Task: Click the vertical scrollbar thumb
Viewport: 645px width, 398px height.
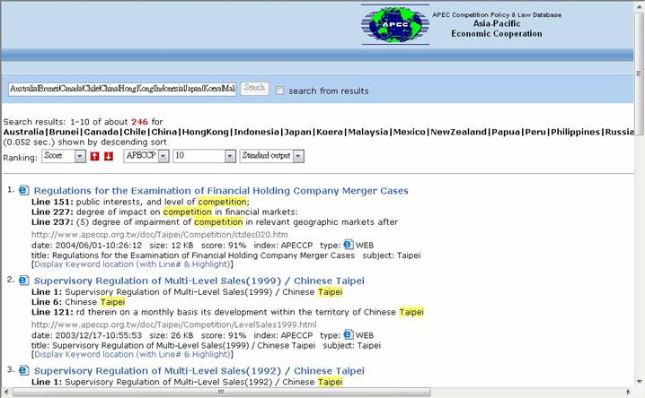Action: tap(639, 73)
